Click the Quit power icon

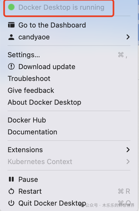tap(11, 203)
